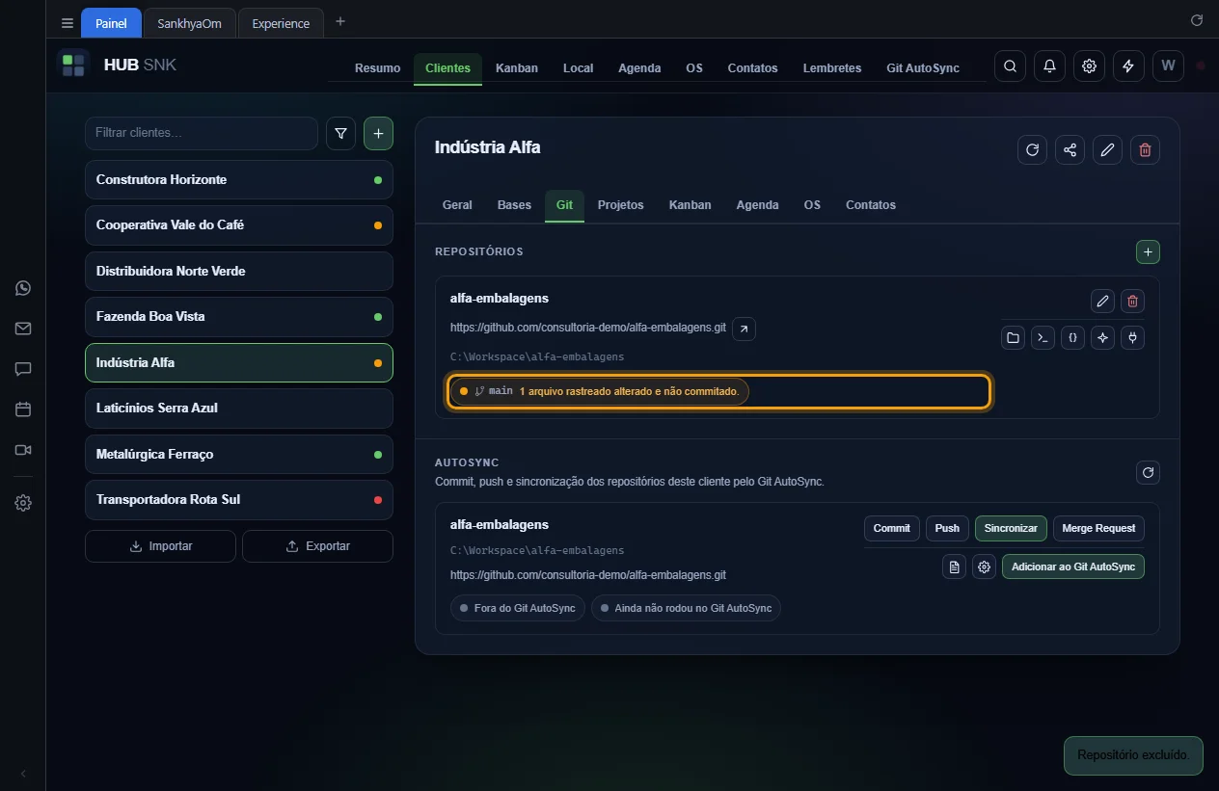Open the chat bubble sidebar icon
This screenshot has width=1219, height=791.
coord(23,369)
